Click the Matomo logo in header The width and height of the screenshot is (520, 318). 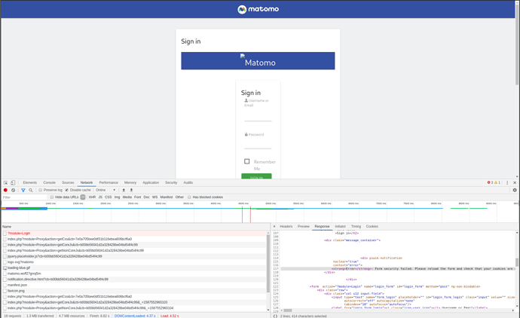point(258,9)
